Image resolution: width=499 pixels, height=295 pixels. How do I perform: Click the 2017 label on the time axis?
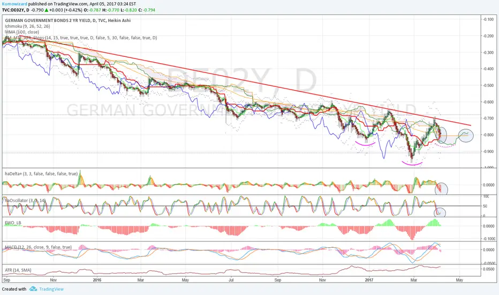369,280
